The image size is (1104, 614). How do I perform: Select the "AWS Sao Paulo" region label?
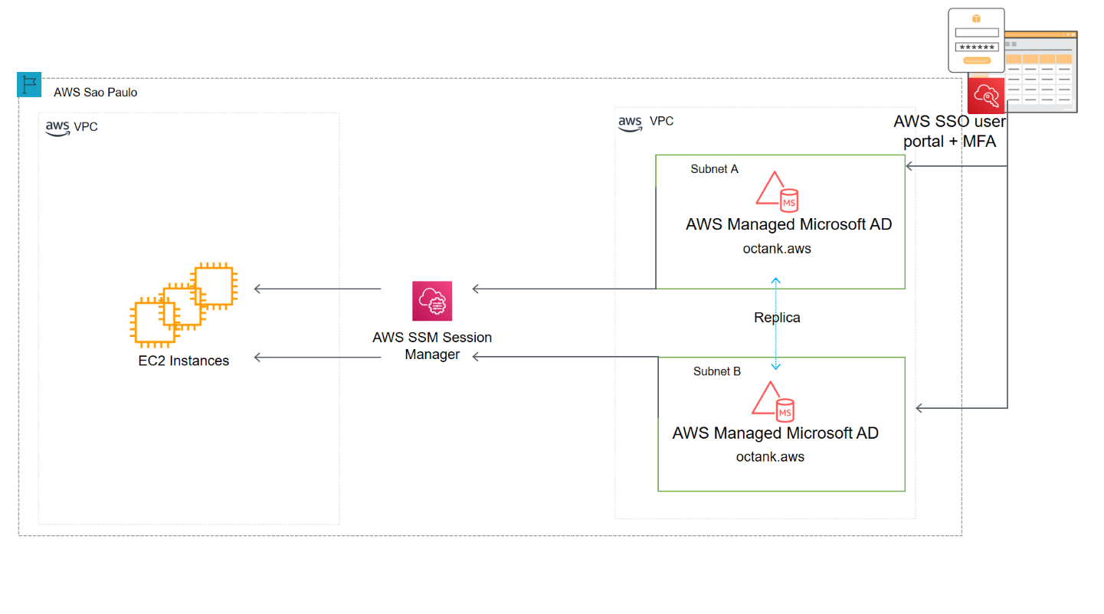(96, 93)
